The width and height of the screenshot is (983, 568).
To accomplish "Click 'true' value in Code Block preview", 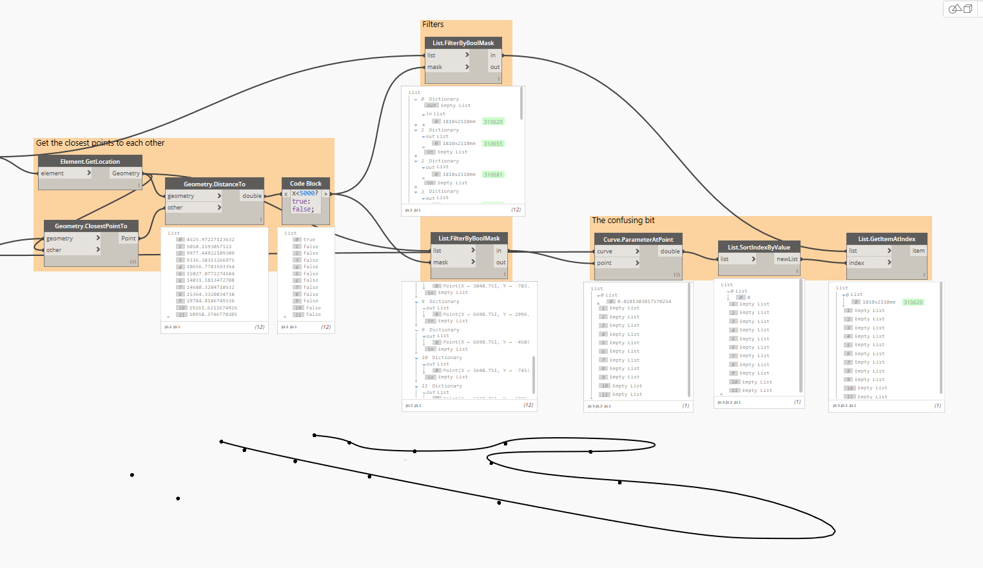I will 309,240.
